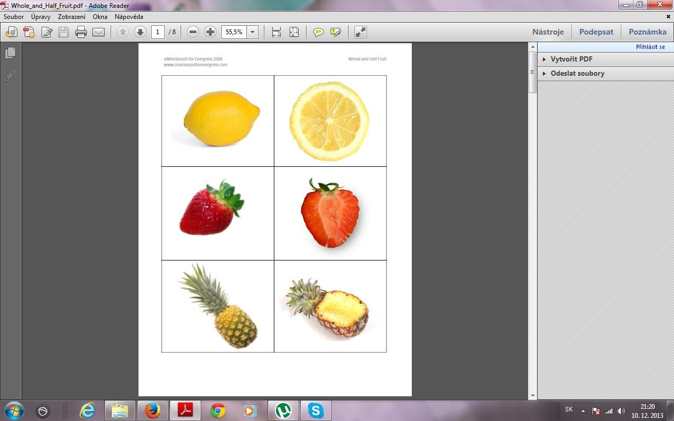Open the Nástroje pane

[548, 32]
